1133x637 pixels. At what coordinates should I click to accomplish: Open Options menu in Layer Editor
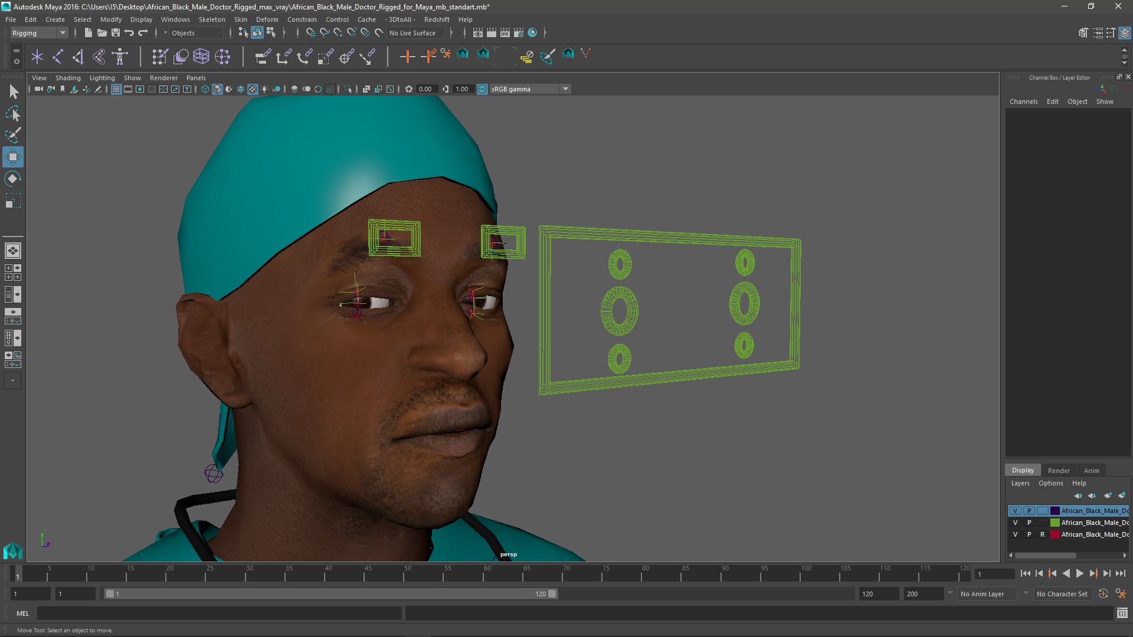click(1050, 483)
